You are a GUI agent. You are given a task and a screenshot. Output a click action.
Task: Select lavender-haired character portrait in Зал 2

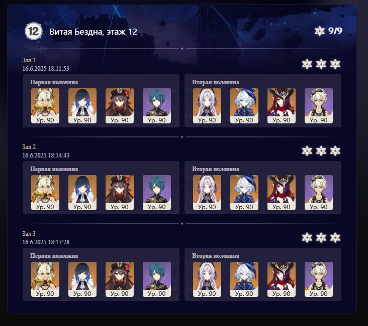click(x=207, y=193)
